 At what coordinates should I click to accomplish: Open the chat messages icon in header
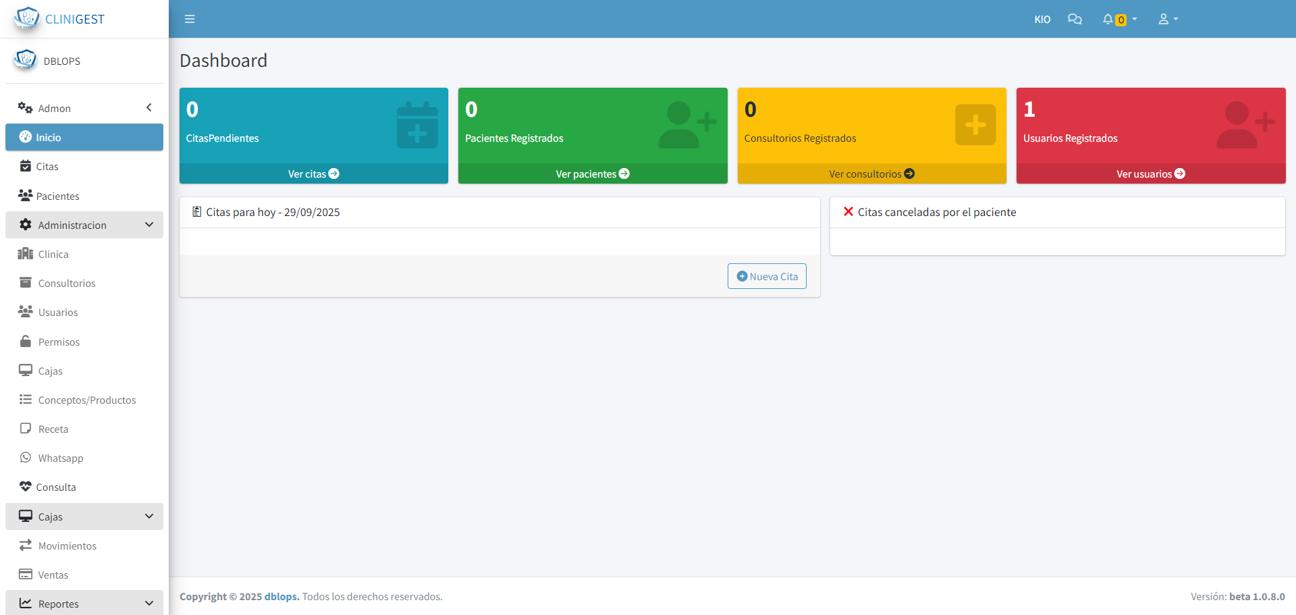(1075, 19)
